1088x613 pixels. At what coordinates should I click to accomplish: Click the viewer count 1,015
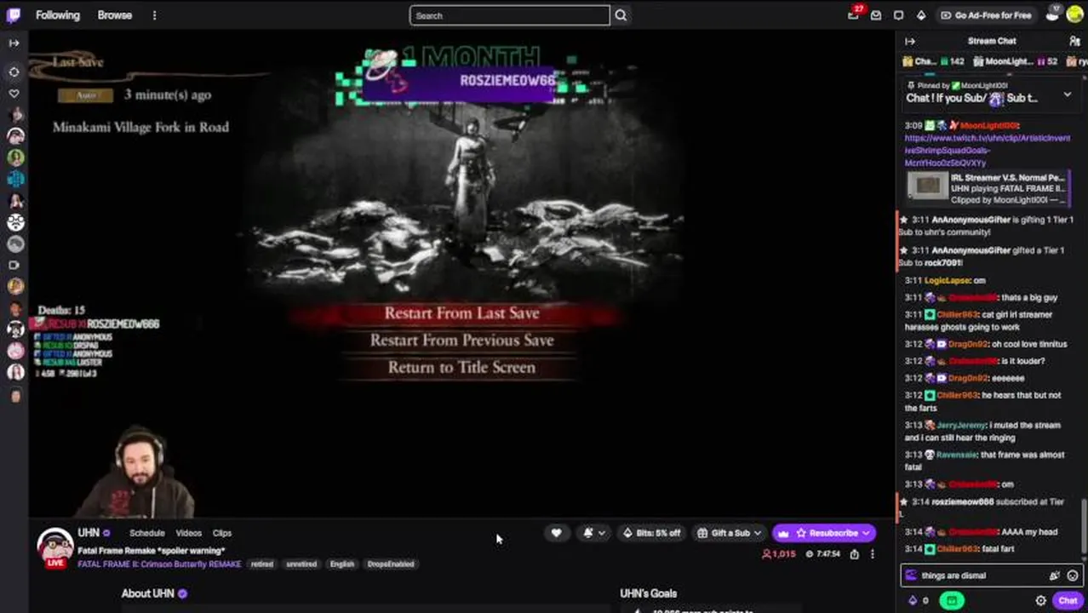click(778, 554)
